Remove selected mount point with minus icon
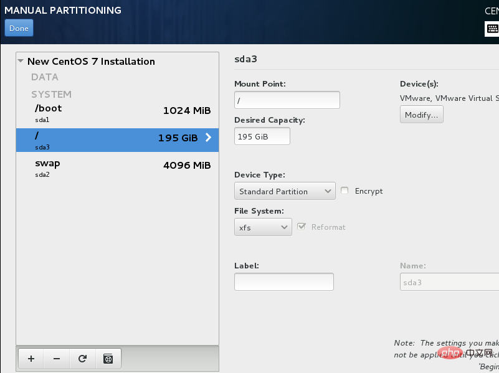 pyautogui.click(x=57, y=359)
